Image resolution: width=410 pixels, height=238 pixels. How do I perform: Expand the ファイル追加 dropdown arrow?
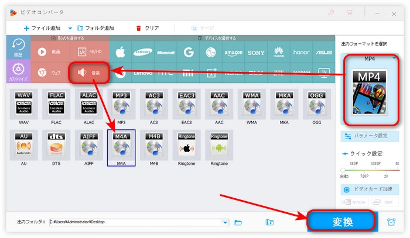70,28
